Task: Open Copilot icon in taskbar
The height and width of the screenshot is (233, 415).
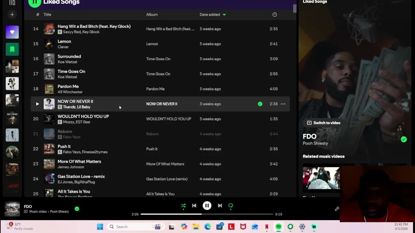Action: (184, 227)
